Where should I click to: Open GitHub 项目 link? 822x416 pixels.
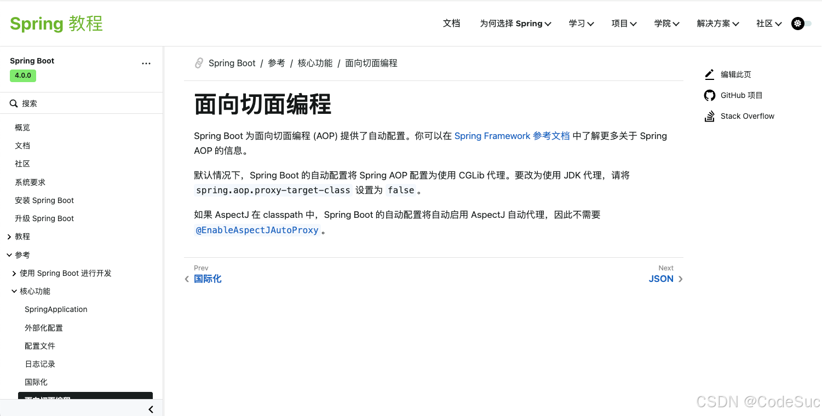coord(741,95)
